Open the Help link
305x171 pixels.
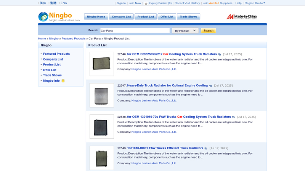[238, 3]
